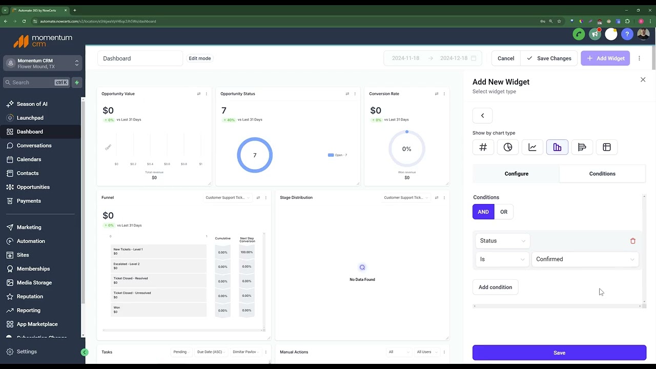Open Launchpad in sidebar
The height and width of the screenshot is (369, 656).
40,118
